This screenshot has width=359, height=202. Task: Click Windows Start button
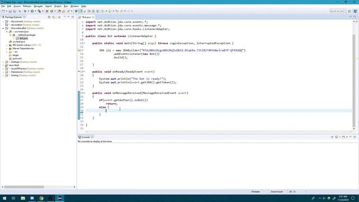point(4,198)
